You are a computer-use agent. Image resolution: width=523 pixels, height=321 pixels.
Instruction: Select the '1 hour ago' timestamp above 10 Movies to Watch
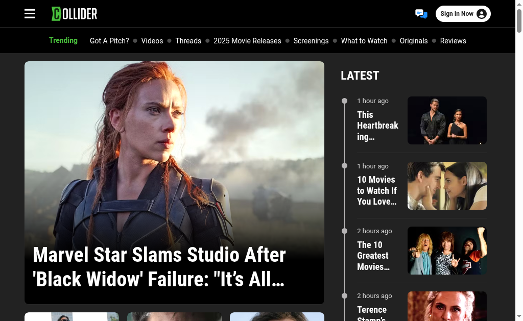click(373, 166)
